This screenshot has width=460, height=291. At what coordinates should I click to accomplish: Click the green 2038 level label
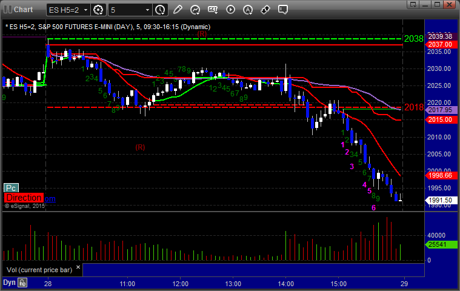coord(414,38)
